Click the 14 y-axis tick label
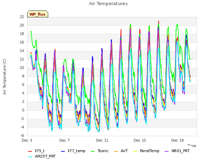The height and width of the screenshot is (163, 217). 22,51
